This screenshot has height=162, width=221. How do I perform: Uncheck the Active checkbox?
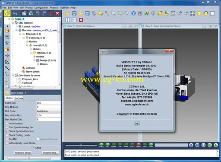(x=33, y=148)
